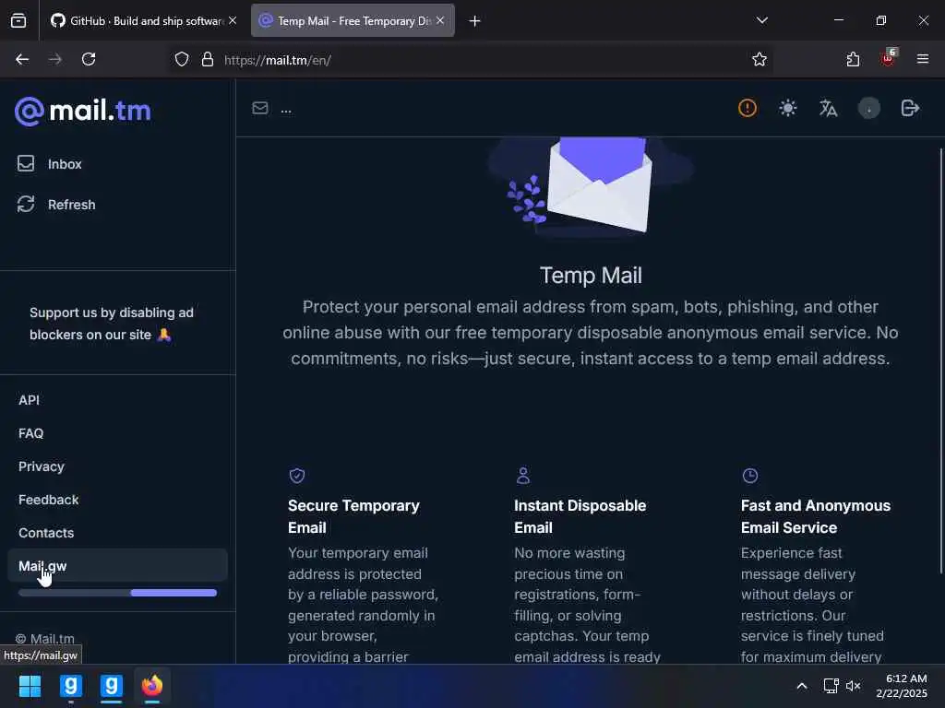Open first g app in taskbar
The height and width of the screenshot is (708, 945).
point(70,686)
